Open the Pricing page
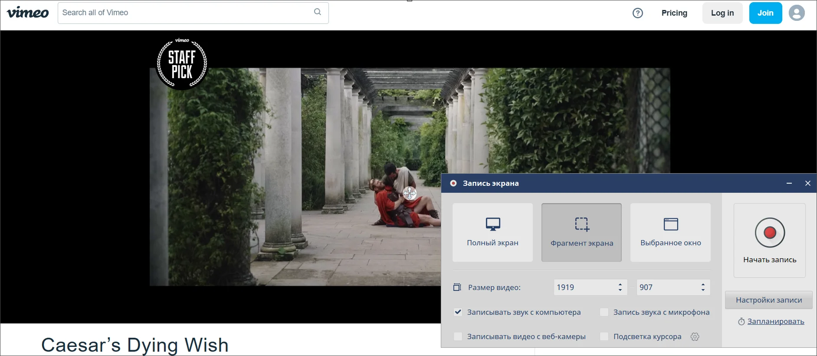This screenshot has height=356, width=817. click(x=674, y=13)
